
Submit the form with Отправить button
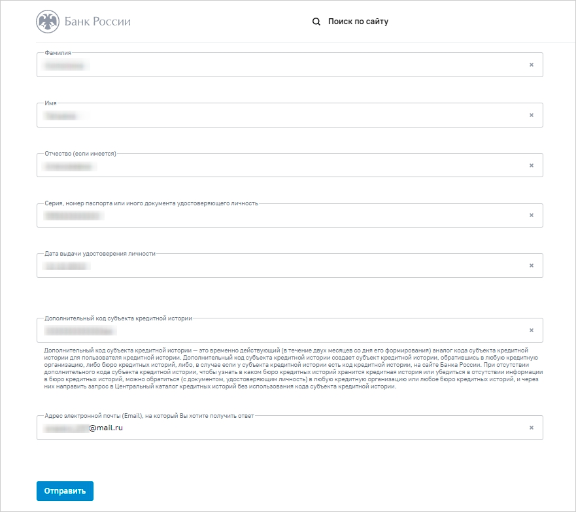[x=65, y=491]
